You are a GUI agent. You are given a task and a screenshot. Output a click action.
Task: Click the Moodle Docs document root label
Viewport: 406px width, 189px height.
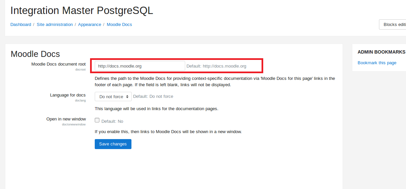(x=58, y=64)
